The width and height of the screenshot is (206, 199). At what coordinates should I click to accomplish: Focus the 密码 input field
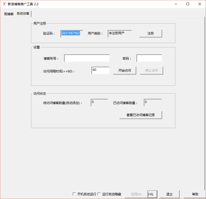point(149,58)
